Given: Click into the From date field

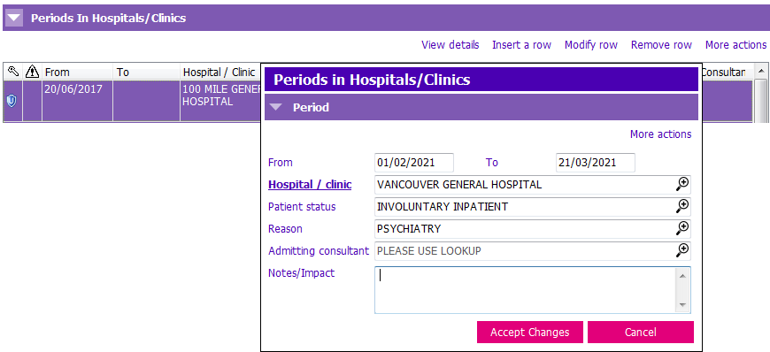Looking at the screenshot, I should coord(414,163).
